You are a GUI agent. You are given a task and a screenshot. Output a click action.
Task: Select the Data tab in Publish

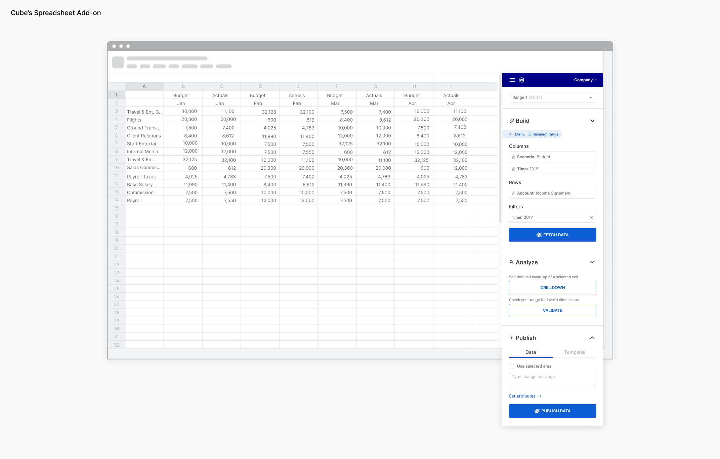click(x=531, y=352)
